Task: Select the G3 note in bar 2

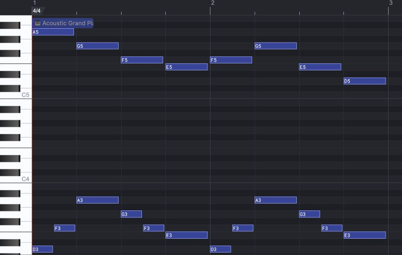Action: pyautogui.click(x=310, y=214)
